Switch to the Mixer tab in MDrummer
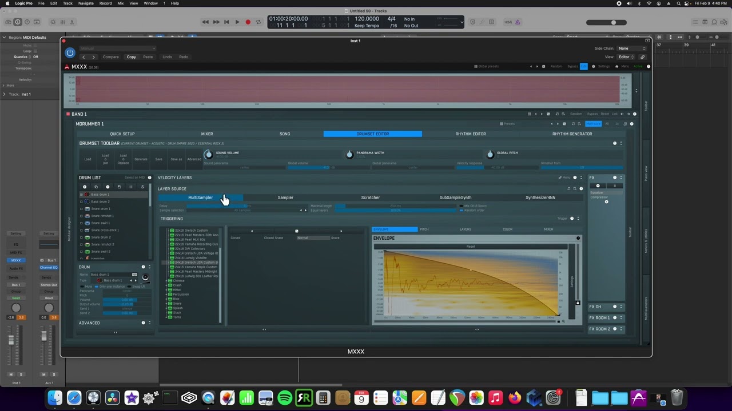The image size is (732, 411). pyautogui.click(x=207, y=134)
